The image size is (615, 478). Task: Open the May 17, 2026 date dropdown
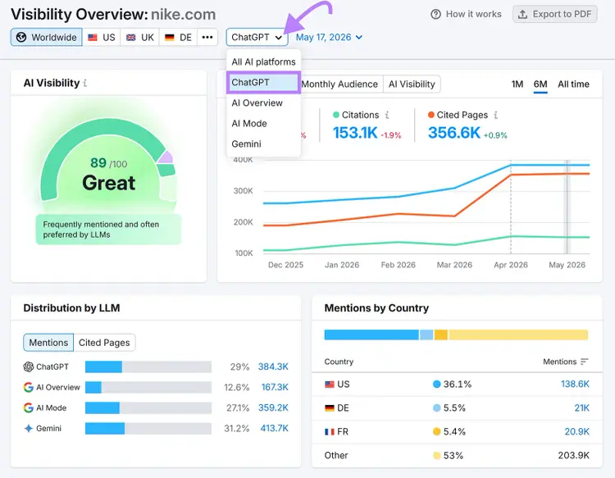[329, 37]
